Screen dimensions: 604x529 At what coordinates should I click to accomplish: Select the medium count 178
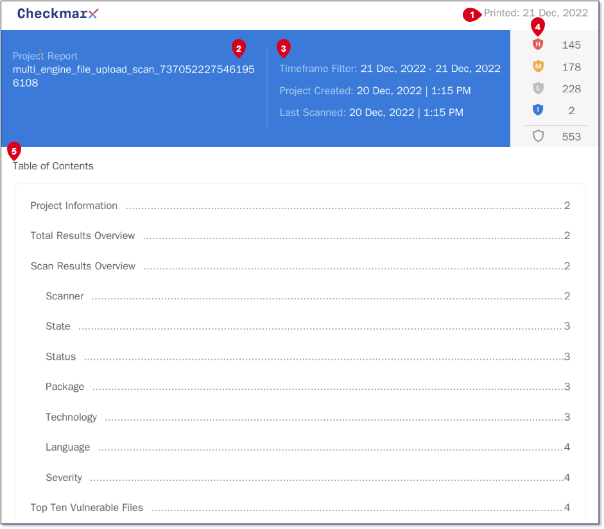click(x=571, y=67)
